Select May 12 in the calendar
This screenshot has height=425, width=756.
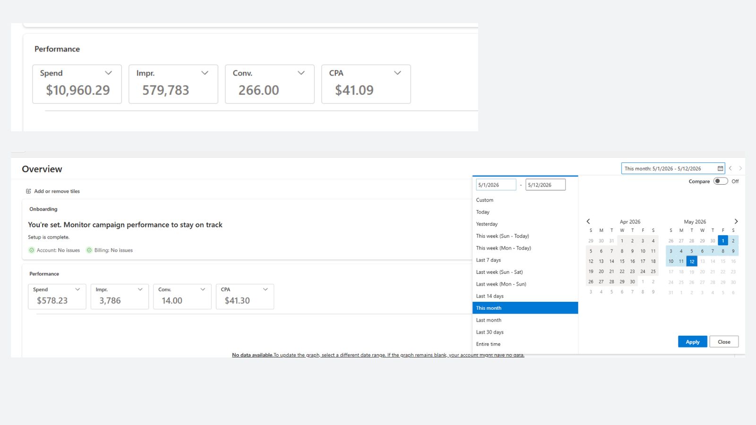coord(692,262)
